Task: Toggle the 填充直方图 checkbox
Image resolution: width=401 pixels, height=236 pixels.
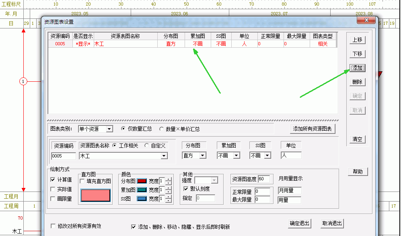Action: pos(83,182)
